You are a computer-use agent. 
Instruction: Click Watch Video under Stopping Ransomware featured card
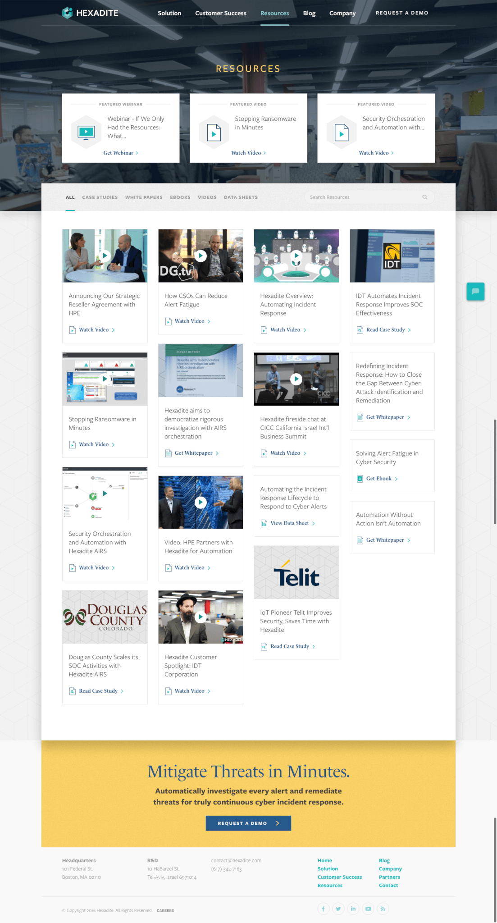point(249,153)
